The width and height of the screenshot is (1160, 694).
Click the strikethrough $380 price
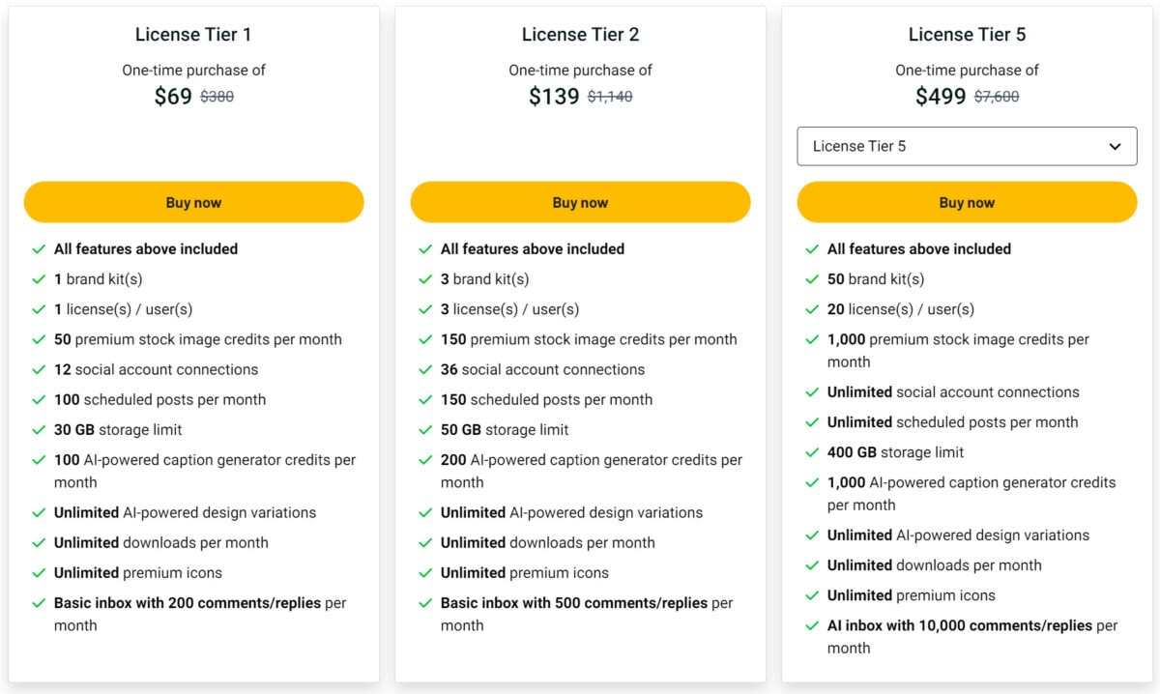click(x=217, y=96)
